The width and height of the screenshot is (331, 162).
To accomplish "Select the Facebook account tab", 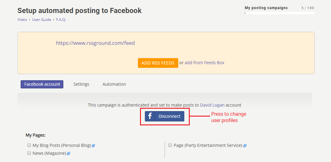I will coord(42,84).
